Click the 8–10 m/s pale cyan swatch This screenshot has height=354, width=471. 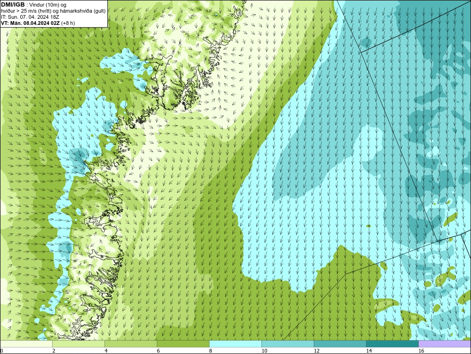pyautogui.click(x=235, y=344)
